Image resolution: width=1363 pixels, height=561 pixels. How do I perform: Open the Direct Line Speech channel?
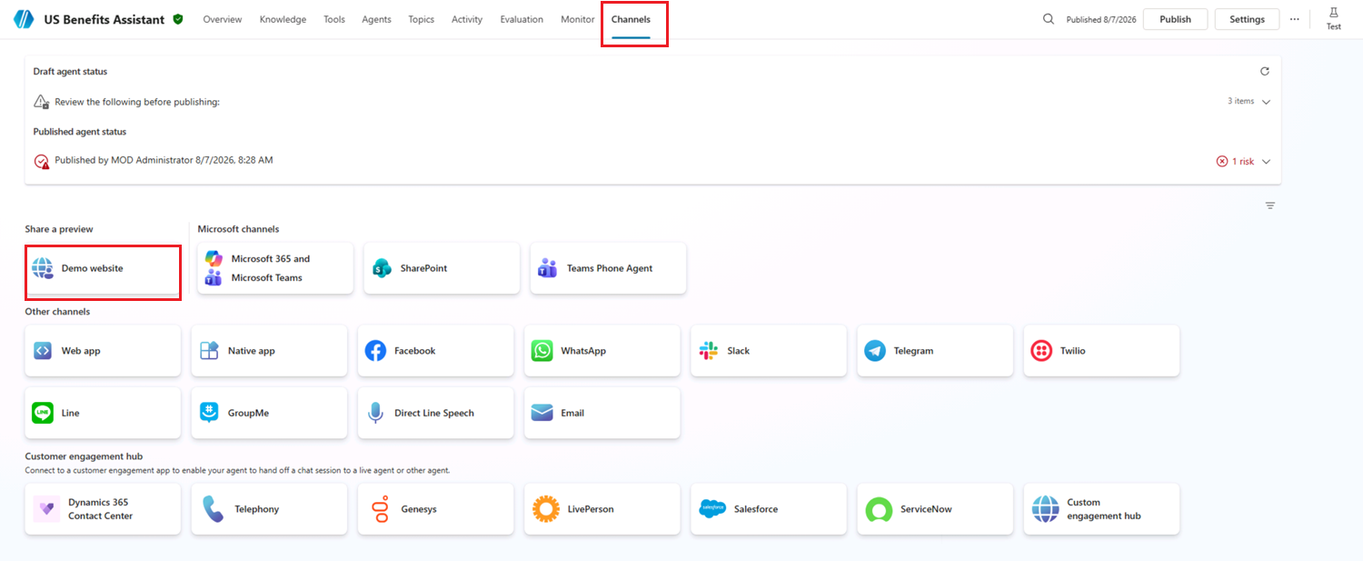tap(435, 413)
